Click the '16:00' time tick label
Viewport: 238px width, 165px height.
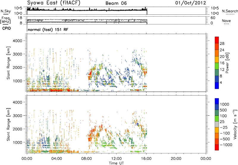click(146, 159)
